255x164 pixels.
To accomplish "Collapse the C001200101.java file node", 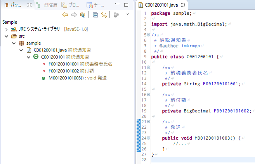I will coord(21,50).
